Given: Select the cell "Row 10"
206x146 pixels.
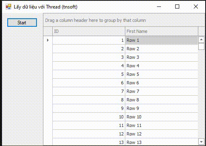Looking at the screenshot, I should point(161,117).
